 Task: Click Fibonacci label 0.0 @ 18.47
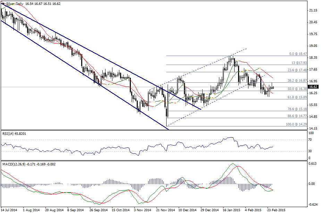point(298,54)
